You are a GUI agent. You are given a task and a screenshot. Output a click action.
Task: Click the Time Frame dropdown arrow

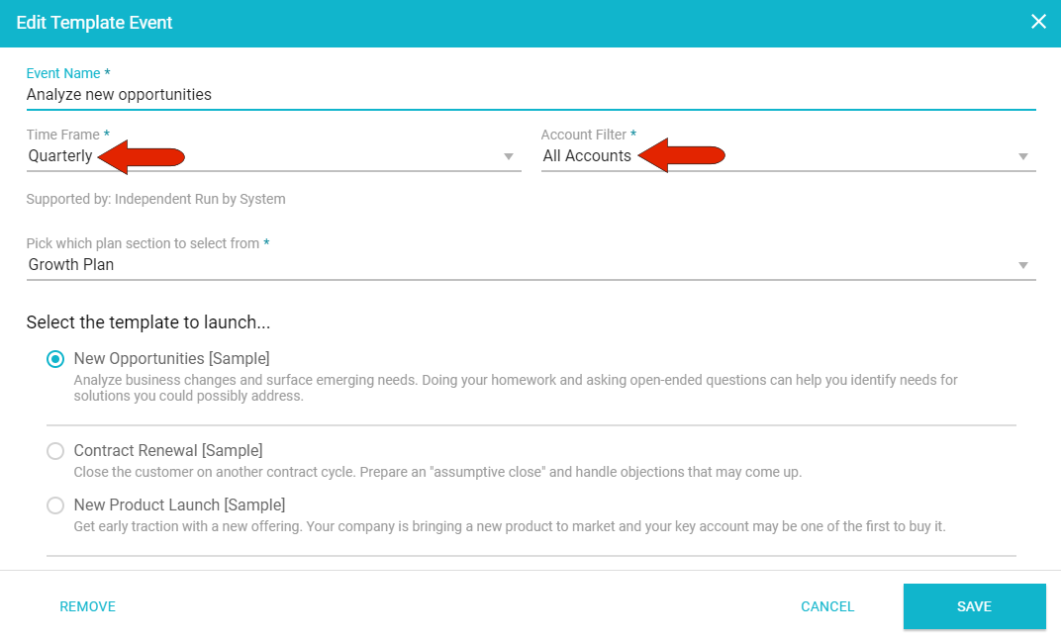click(509, 156)
